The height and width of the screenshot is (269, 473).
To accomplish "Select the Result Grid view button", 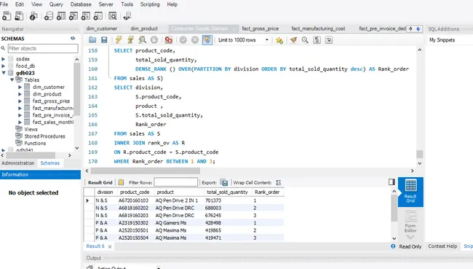I will [410, 192].
